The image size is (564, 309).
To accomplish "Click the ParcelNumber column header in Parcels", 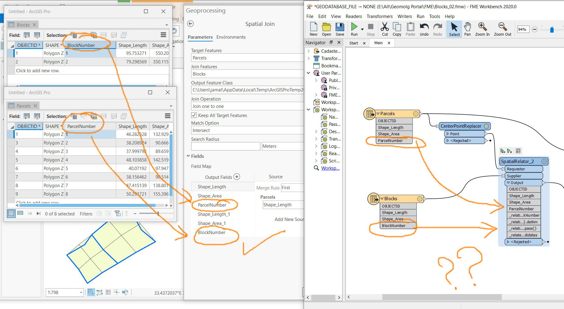I will [x=90, y=126].
